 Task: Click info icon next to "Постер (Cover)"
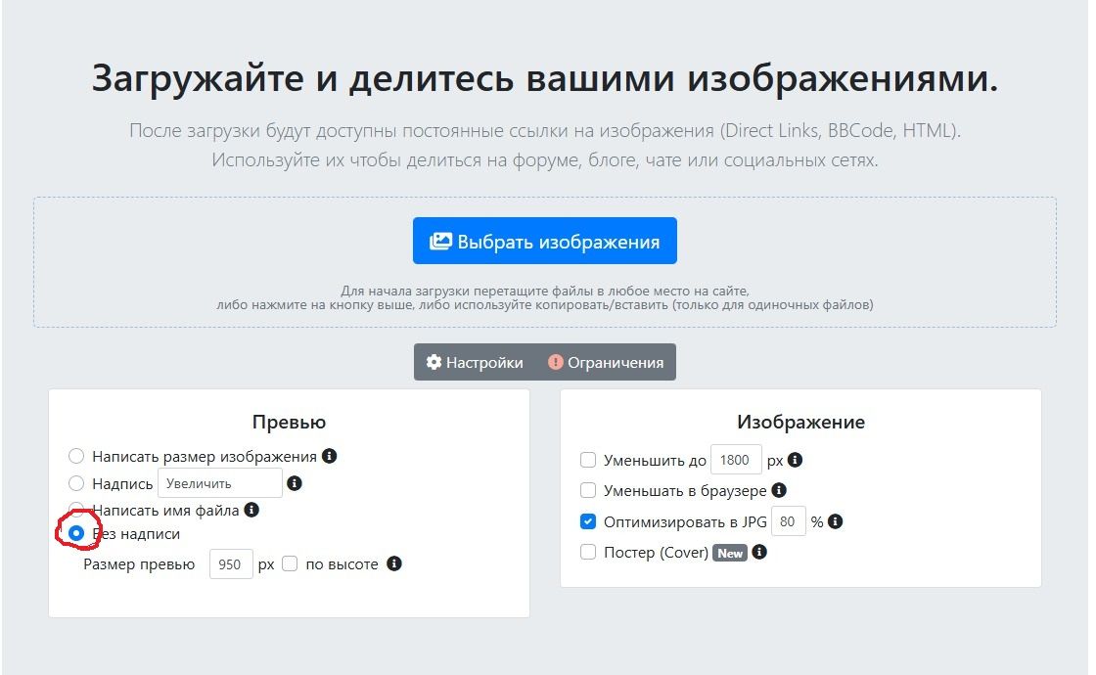click(759, 553)
